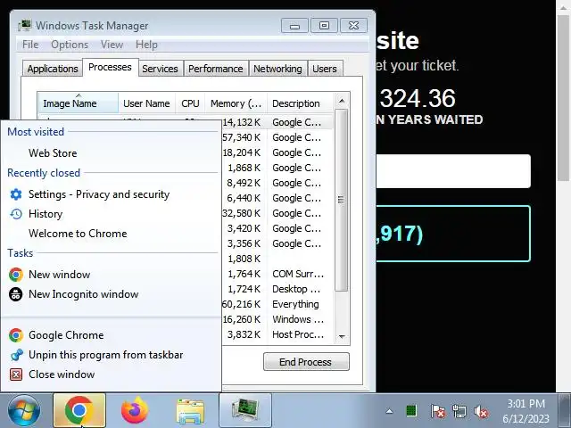The image size is (571, 428).
Task: Click the Windows Start orb
Action: 24,411
